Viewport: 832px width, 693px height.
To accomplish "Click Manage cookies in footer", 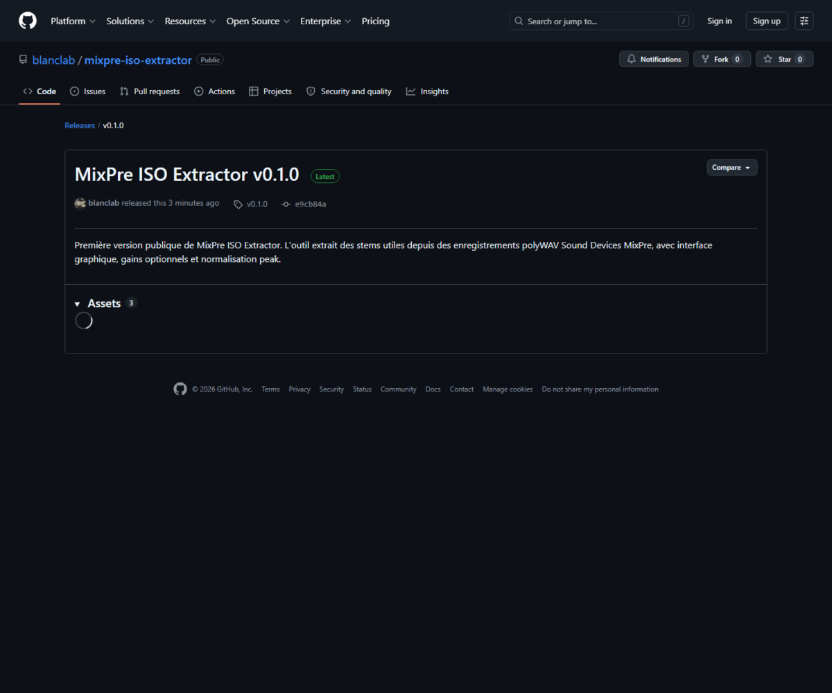I will pyautogui.click(x=508, y=389).
